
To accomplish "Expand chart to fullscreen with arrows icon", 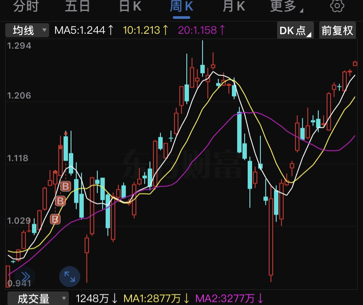I will coord(70,277).
